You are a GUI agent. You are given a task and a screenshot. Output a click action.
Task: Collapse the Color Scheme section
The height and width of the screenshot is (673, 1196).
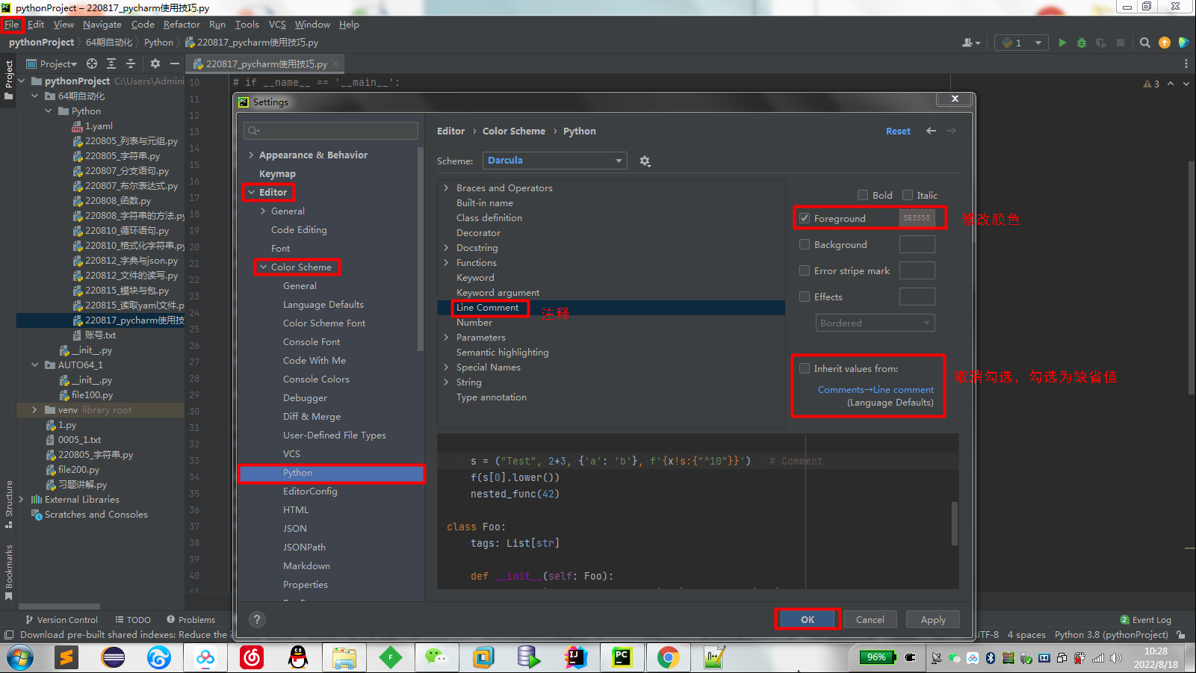click(263, 267)
